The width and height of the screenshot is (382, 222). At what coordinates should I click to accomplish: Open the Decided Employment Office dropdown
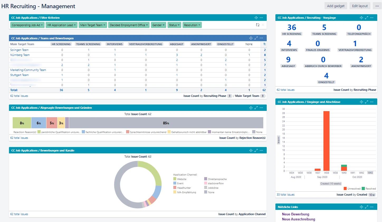[x=129, y=25]
